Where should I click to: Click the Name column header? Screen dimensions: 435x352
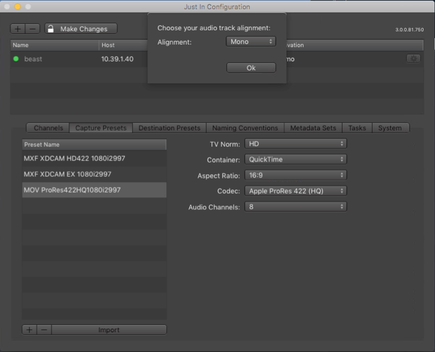(54, 45)
